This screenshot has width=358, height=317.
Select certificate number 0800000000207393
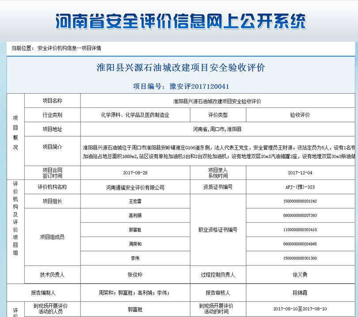pyautogui.click(x=300, y=215)
